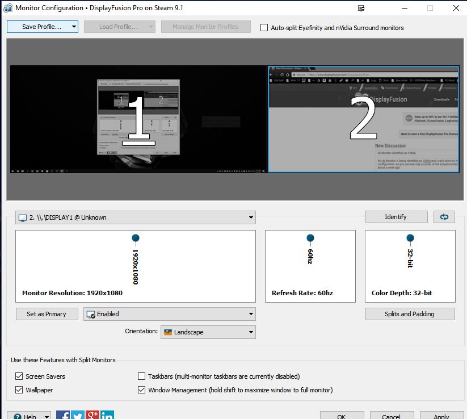Image resolution: width=467 pixels, height=419 pixels.
Task: Open the Enabled monitor state dropdown
Action: (169, 314)
